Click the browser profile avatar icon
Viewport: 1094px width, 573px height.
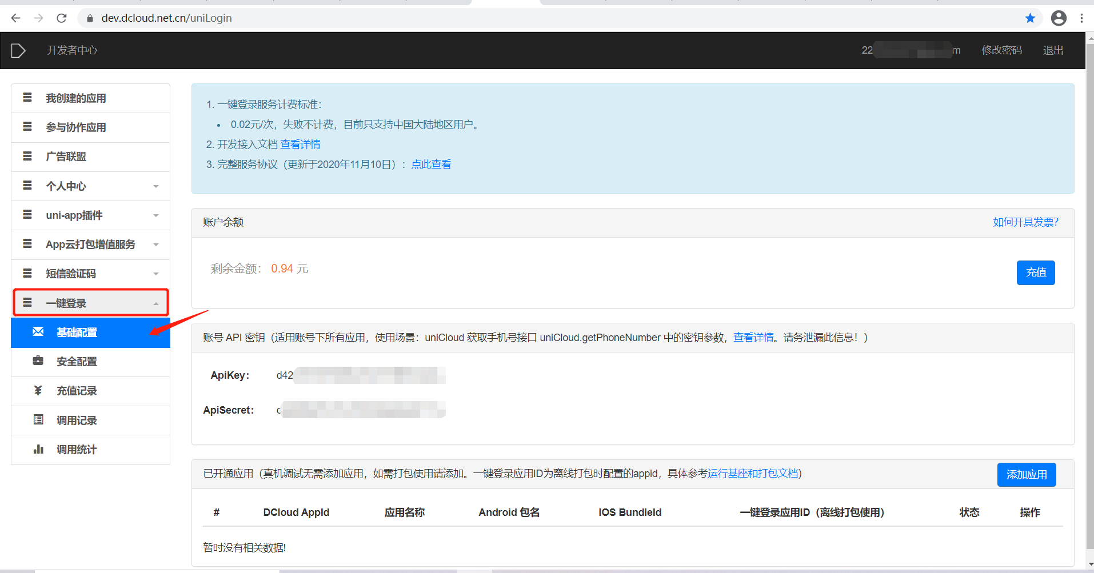1059,18
